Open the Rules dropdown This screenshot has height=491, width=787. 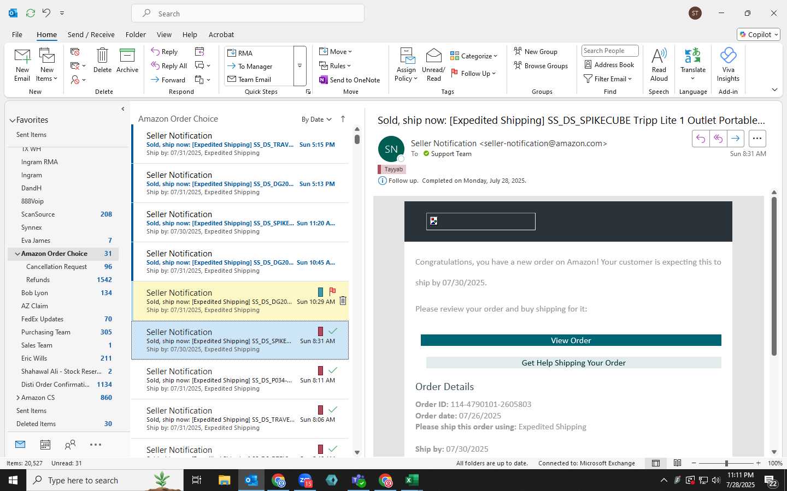335,65
